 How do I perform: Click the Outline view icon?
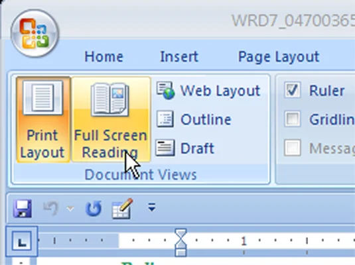point(165,119)
